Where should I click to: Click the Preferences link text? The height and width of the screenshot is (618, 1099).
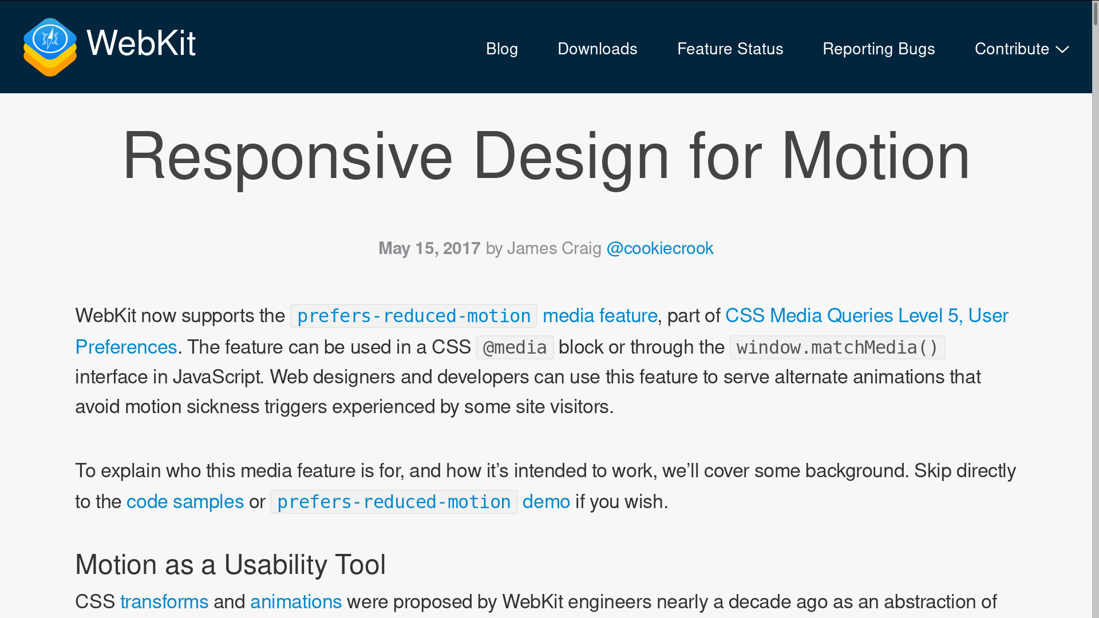click(126, 347)
